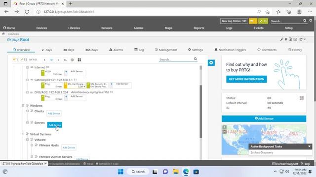Filter tree by up sensor count 15
This screenshot has height=177, width=316.
point(24,59)
